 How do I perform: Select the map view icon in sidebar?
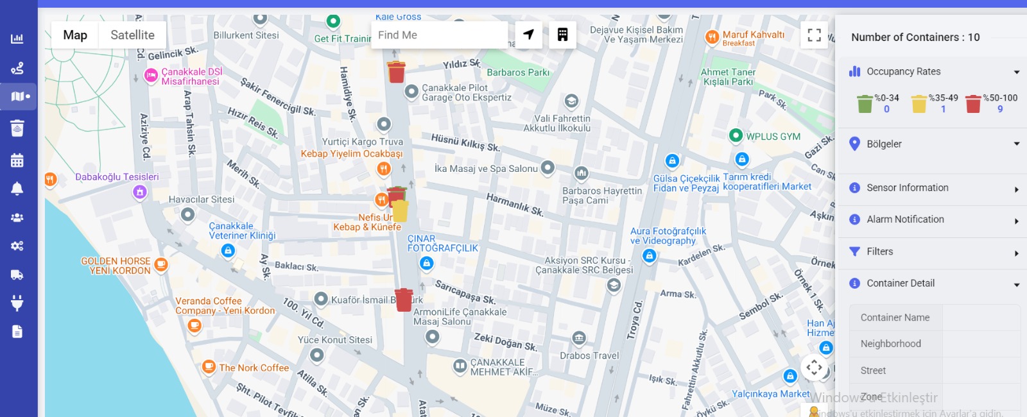[x=19, y=96]
